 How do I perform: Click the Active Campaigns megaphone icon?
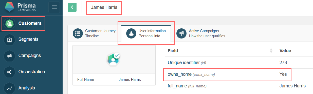pos(181,33)
